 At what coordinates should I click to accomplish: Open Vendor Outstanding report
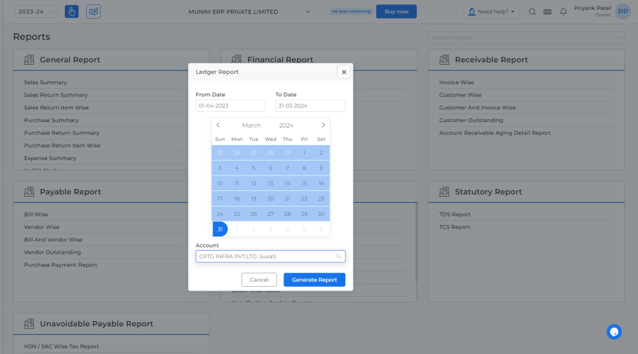point(52,252)
